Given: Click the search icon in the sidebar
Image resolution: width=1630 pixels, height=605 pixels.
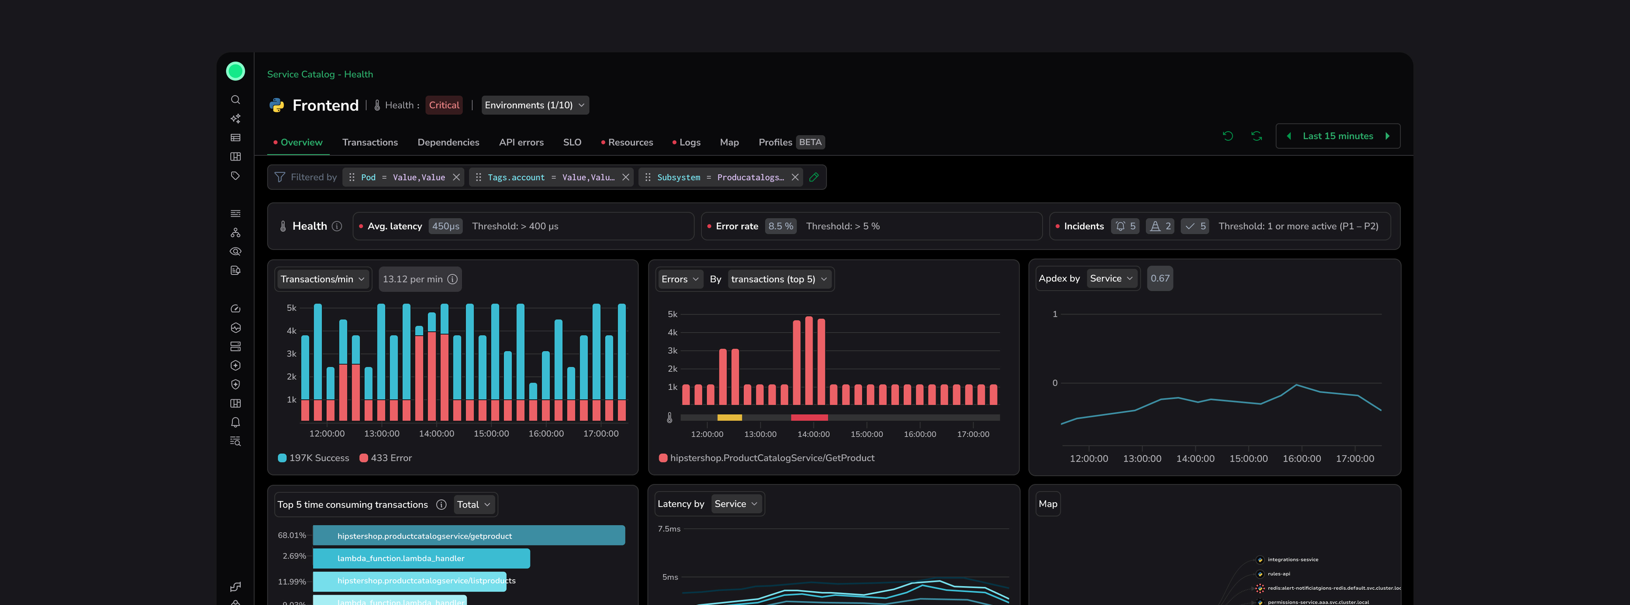Looking at the screenshot, I should pos(236,100).
